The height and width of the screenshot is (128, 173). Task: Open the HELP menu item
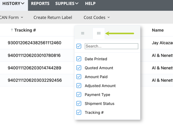(x=90, y=3)
